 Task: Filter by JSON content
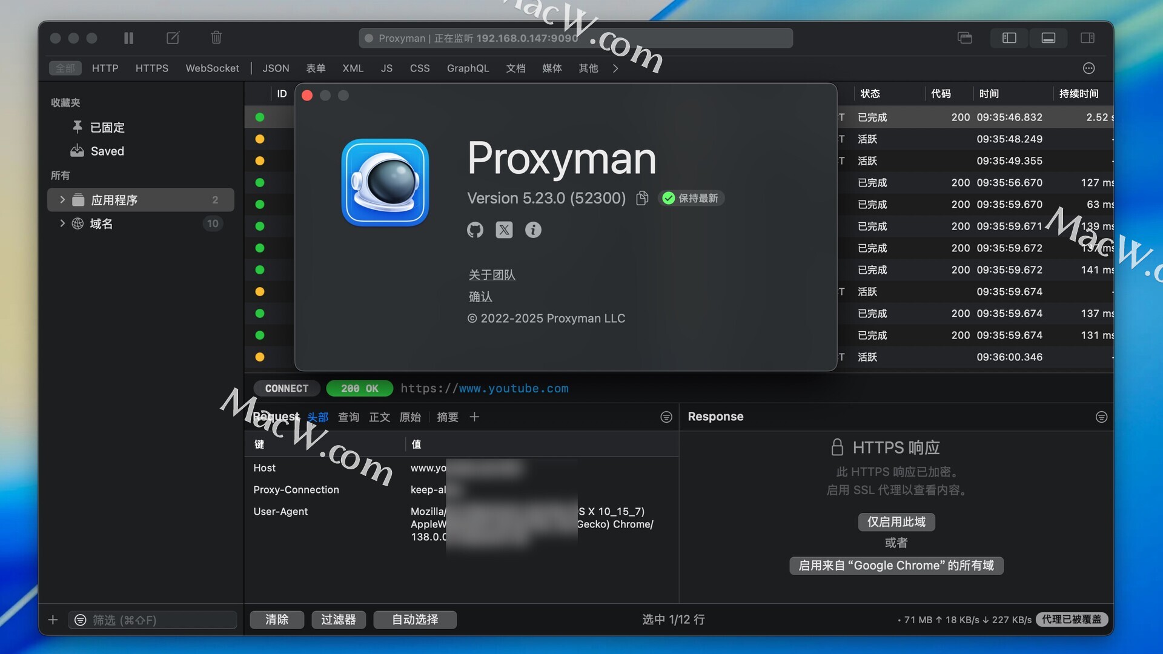(276, 68)
